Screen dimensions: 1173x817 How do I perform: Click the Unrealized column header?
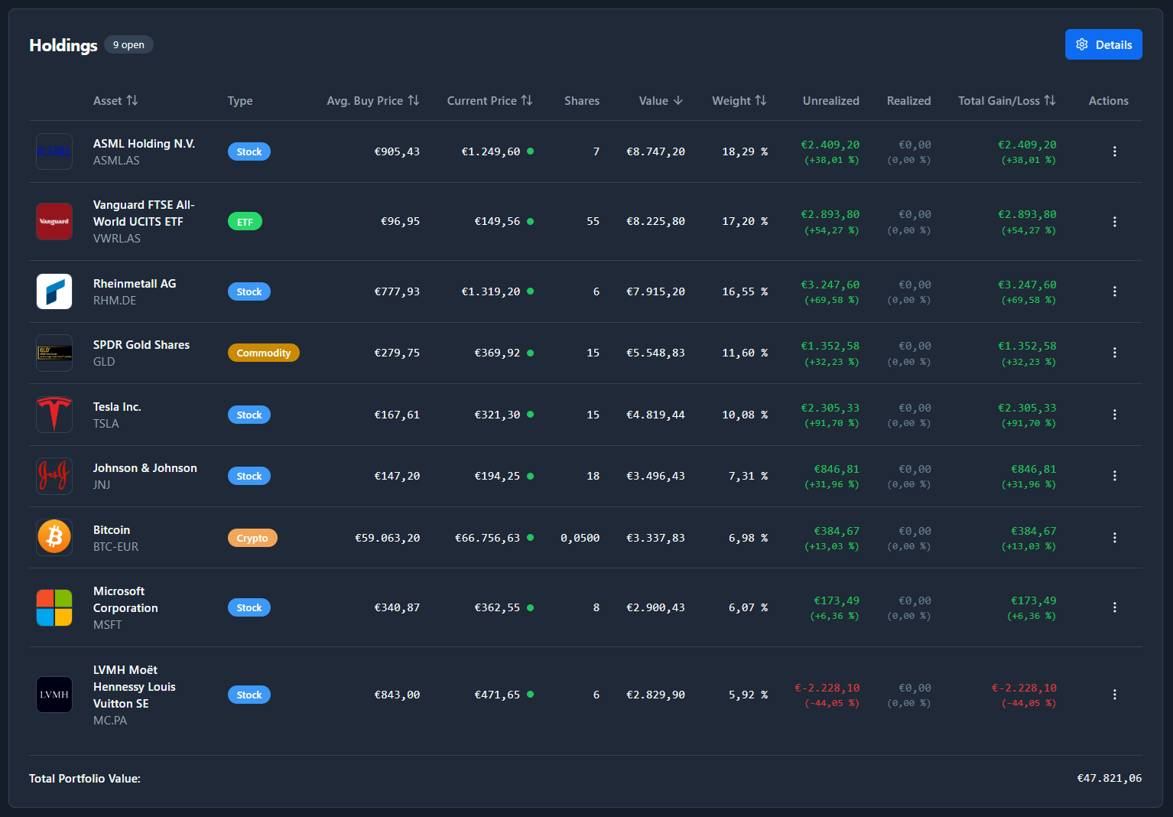point(831,100)
